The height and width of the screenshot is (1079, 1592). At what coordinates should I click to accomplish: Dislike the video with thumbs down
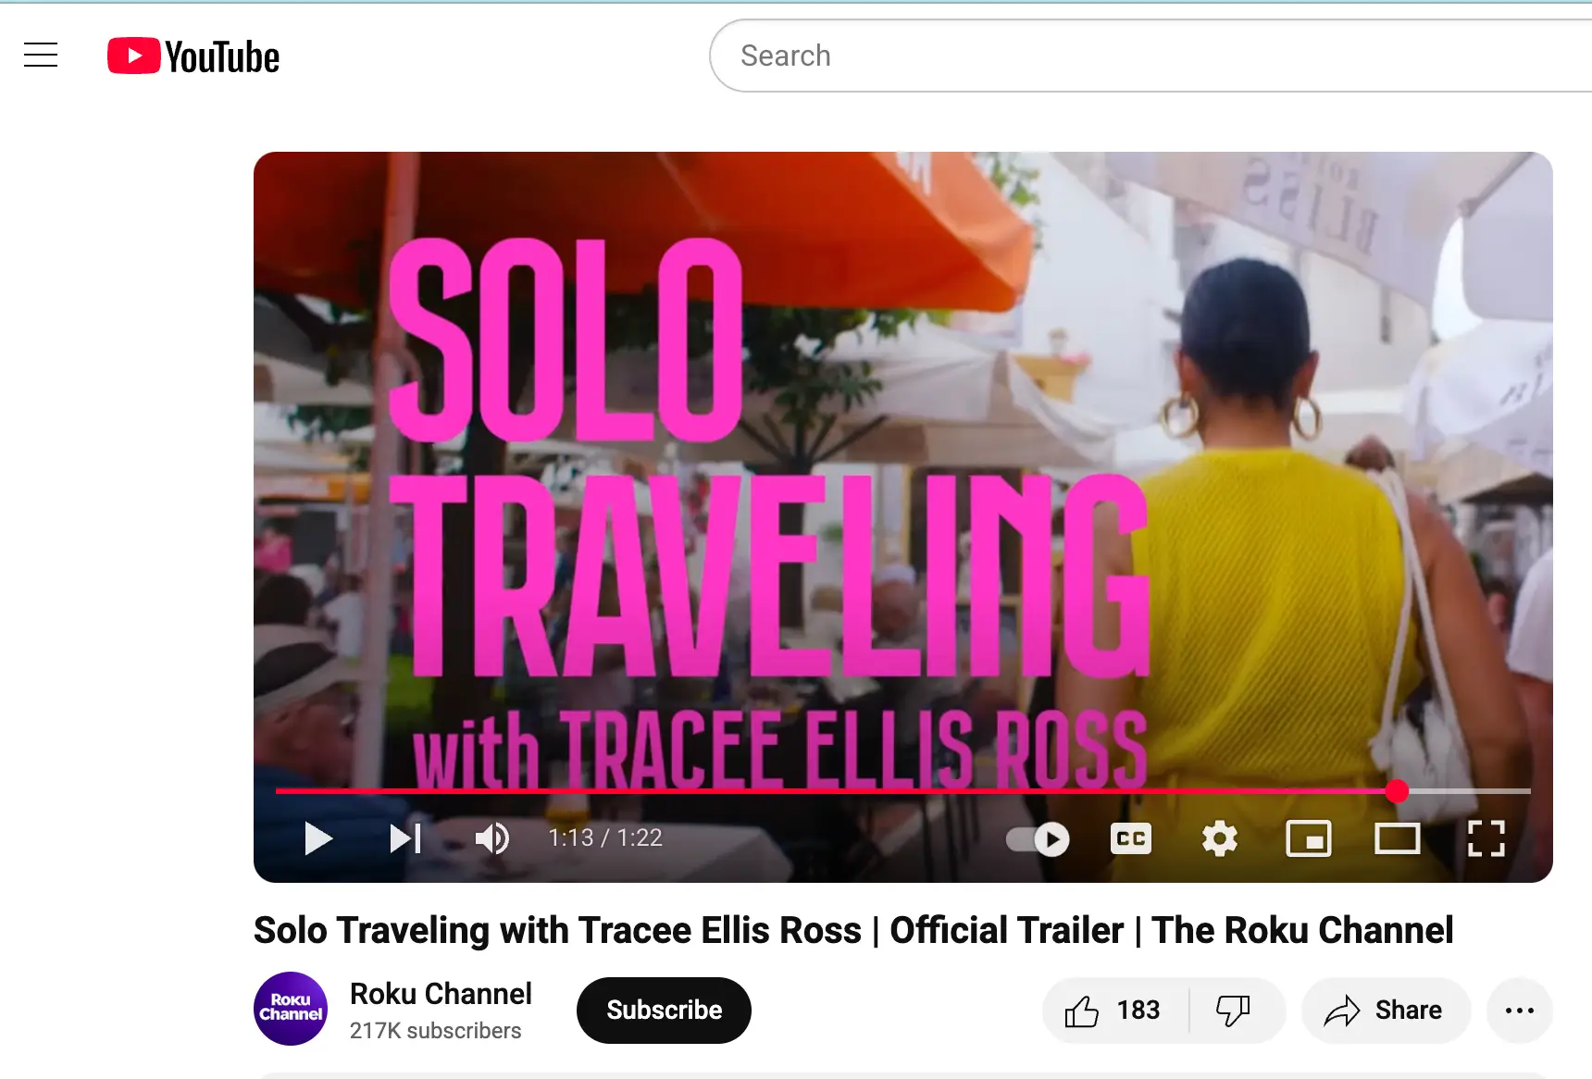(x=1234, y=1011)
